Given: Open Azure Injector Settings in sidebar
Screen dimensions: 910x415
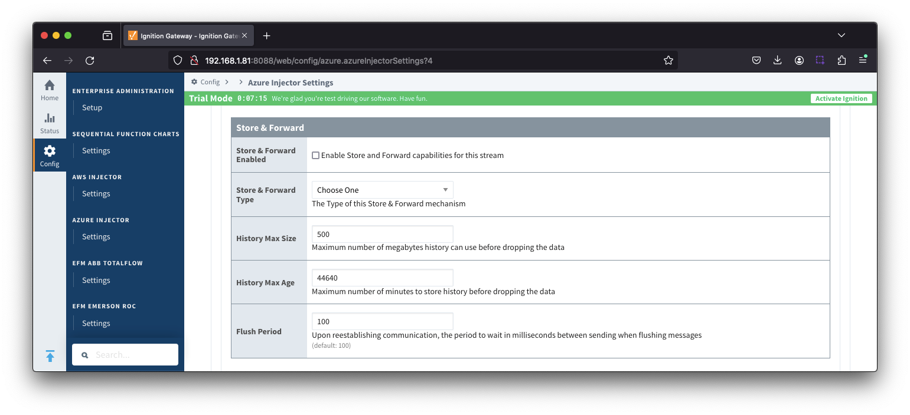Looking at the screenshot, I should coord(96,237).
